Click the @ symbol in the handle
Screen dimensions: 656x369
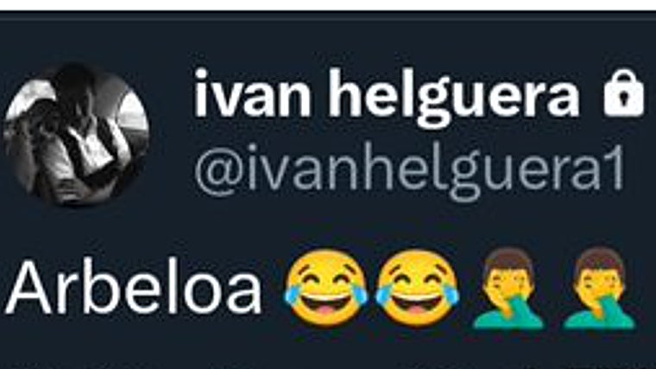(x=219, y=169)
